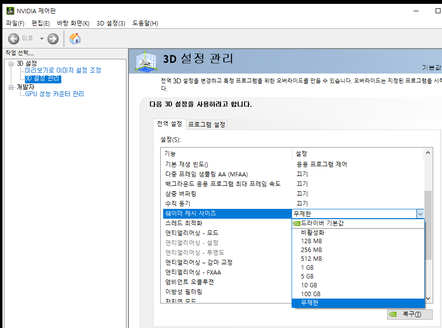
Task: Select the 쉐이더 캐시 사이즈 row
Action: coord(227,213)
